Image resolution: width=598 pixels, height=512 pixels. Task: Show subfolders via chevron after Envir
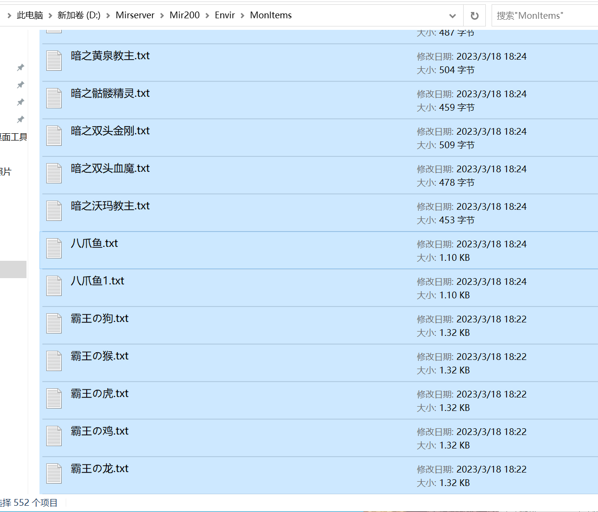click(242, 15)
